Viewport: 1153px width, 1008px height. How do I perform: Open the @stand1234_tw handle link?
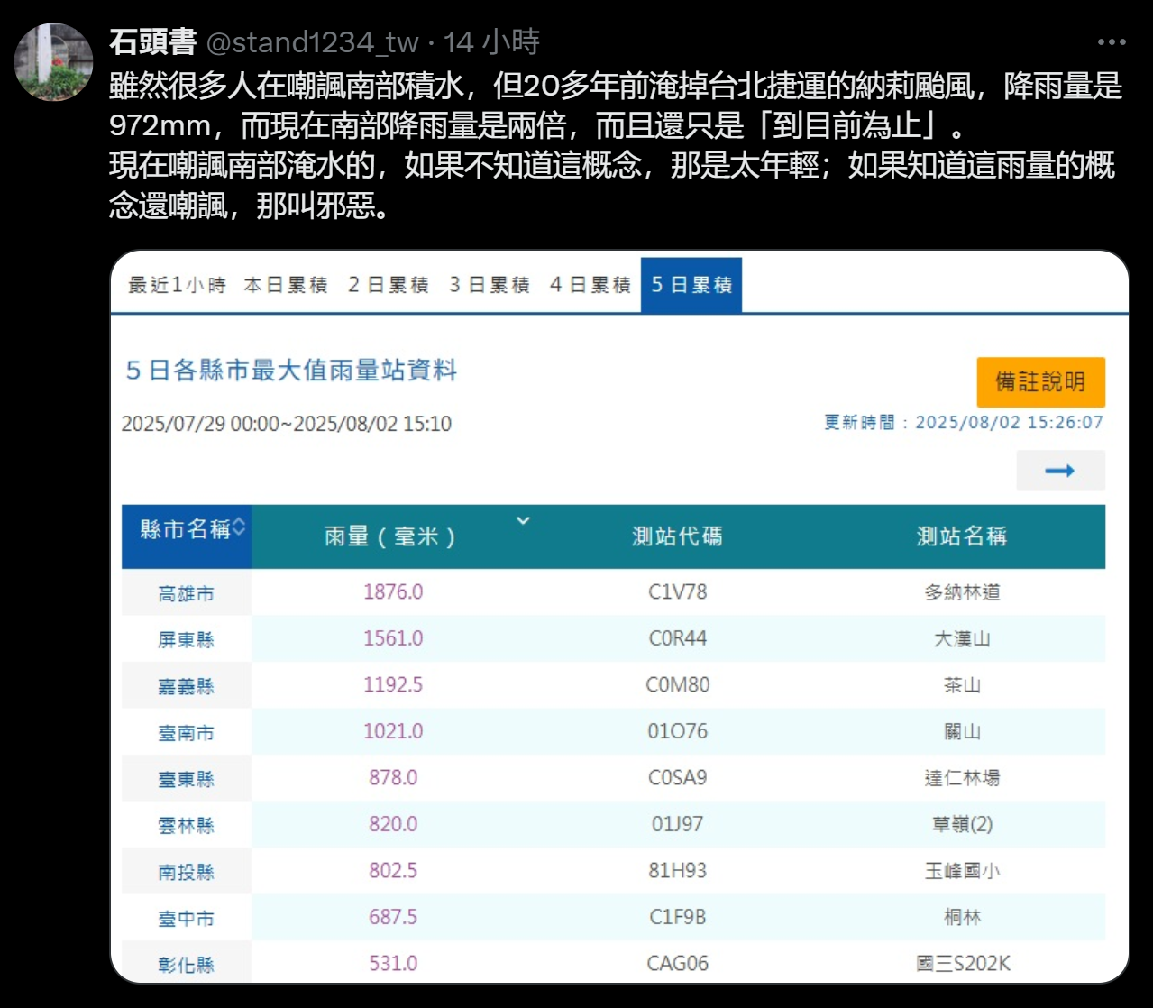coord(312,42)
